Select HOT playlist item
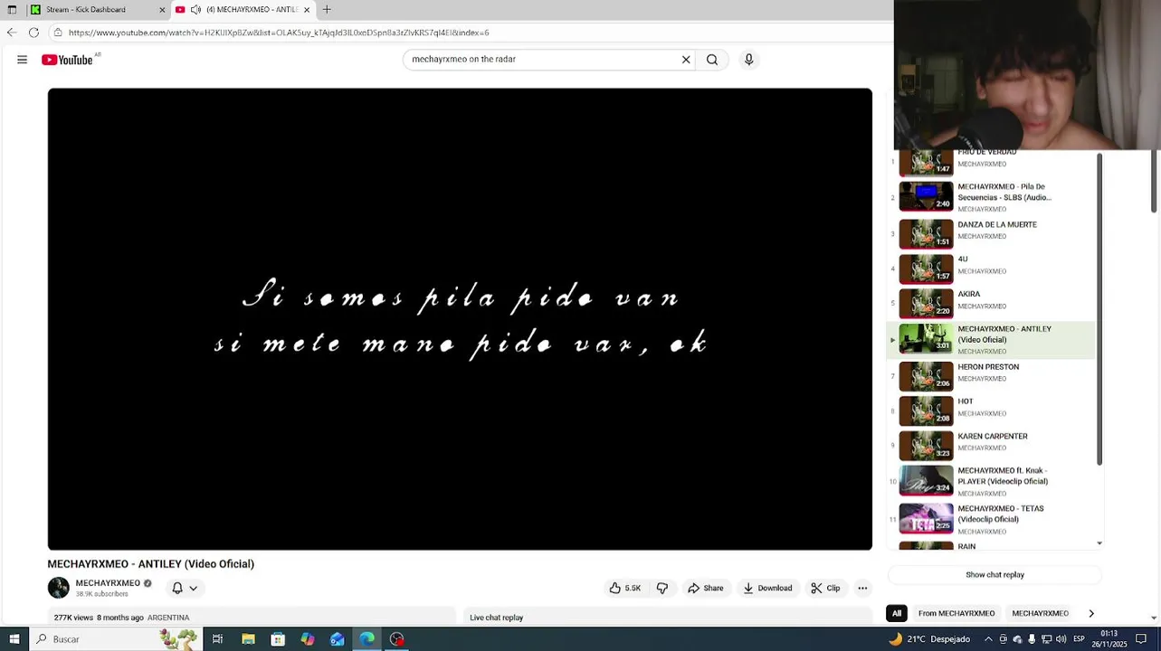Viewport: 1161px width, 651px height. [x=992, y=410]
